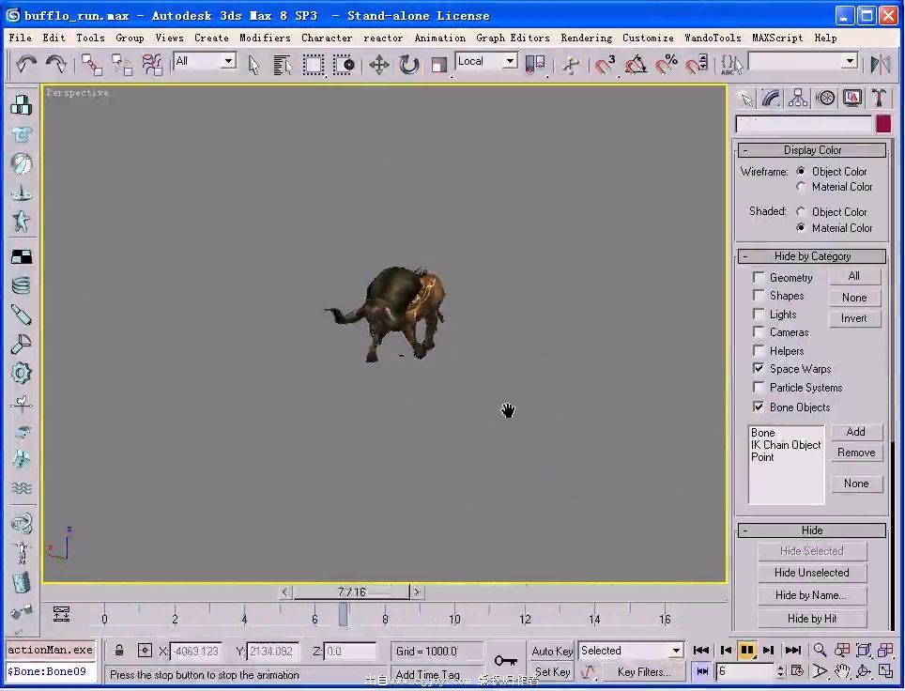
Task: Select Wireframe Material Color radio button
Action: pos(801,187)
